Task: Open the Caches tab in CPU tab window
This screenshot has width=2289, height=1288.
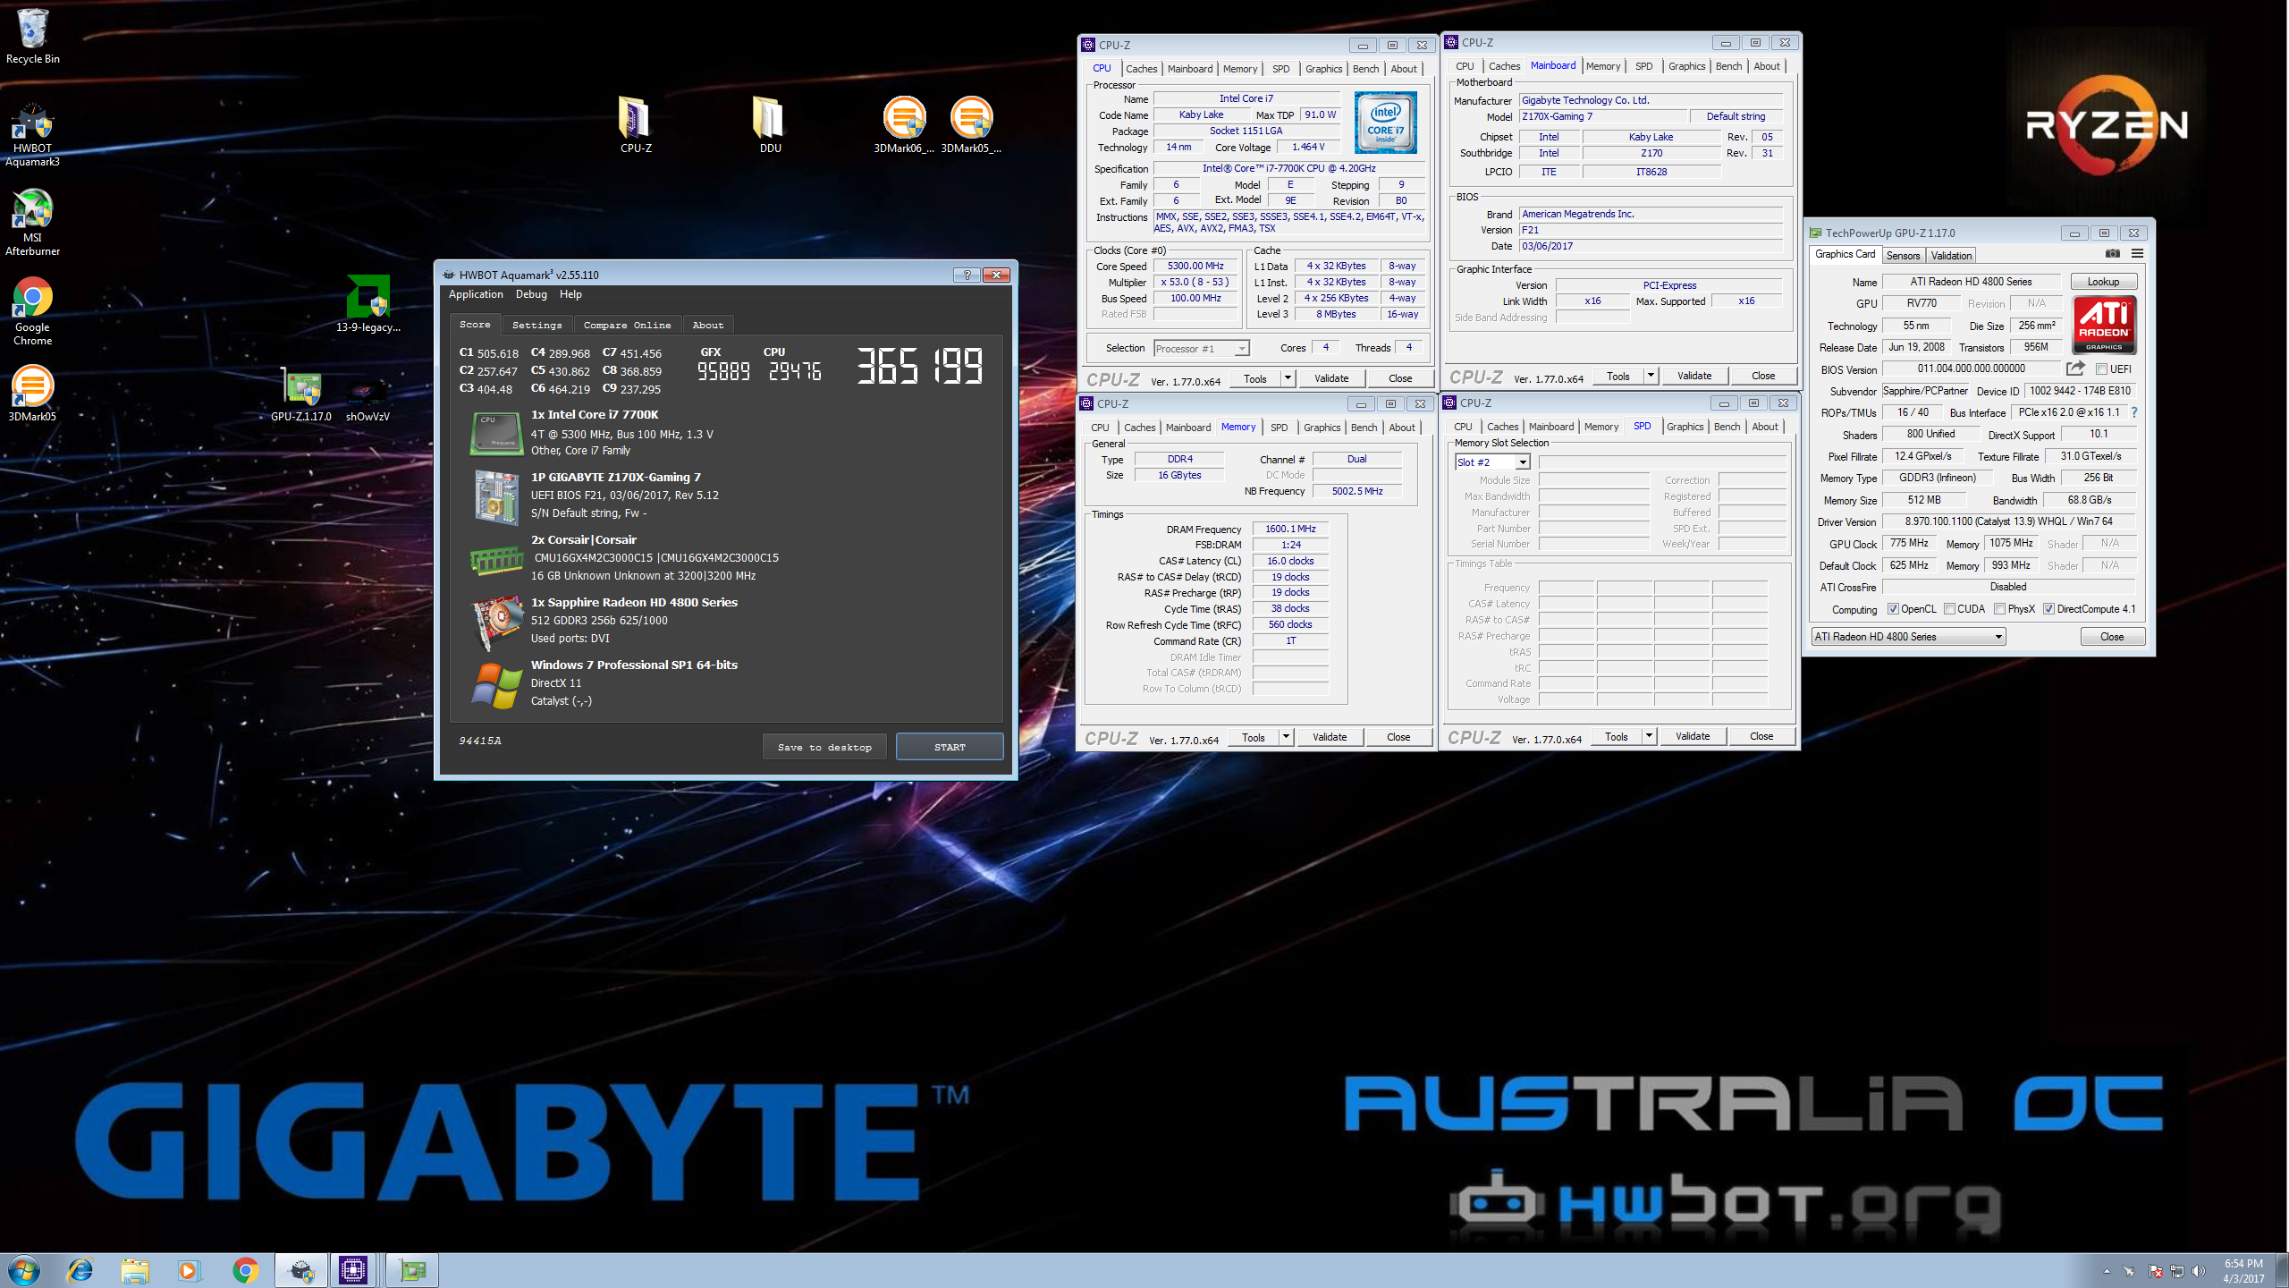Action: coord(1141,69)
